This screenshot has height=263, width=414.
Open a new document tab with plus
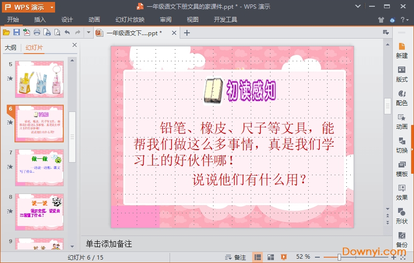(187, 33)
